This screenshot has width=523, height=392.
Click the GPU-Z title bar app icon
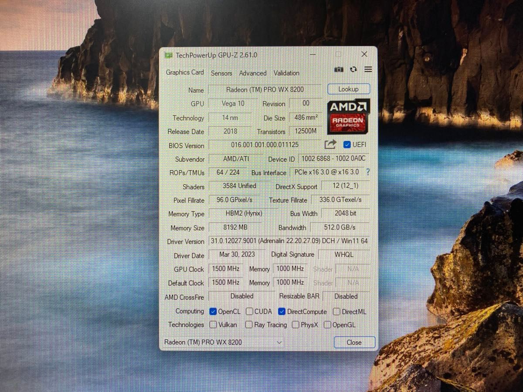pyautogui.click(x=168, y=55)
